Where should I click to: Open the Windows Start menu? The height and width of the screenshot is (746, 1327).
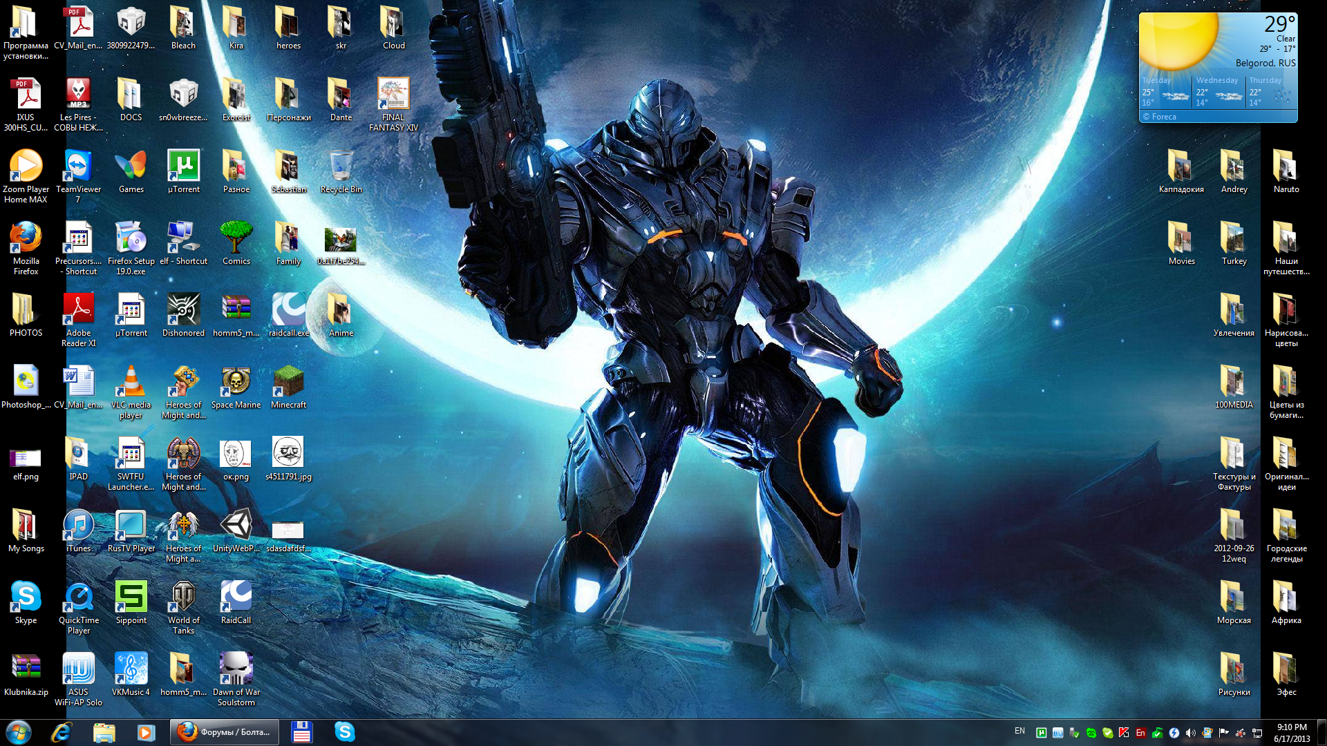(19, 731)
